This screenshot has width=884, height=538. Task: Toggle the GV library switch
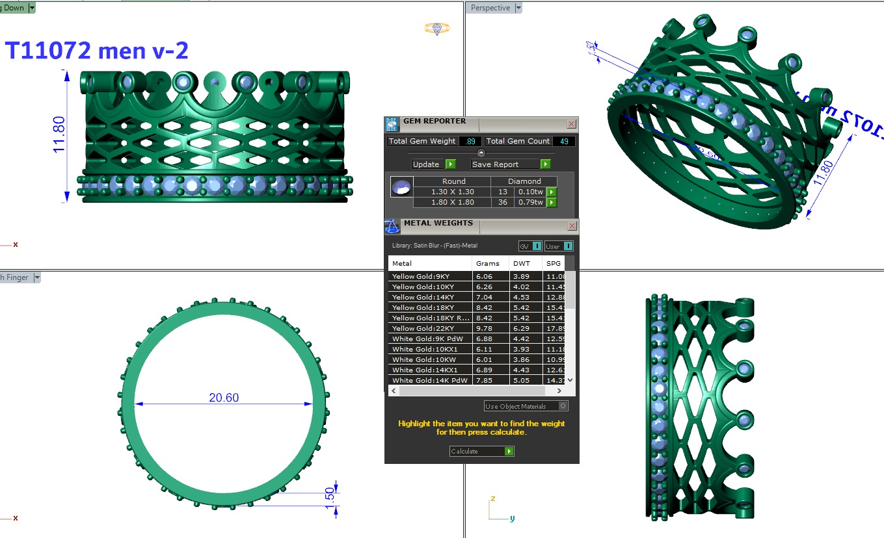pos(530,246)
